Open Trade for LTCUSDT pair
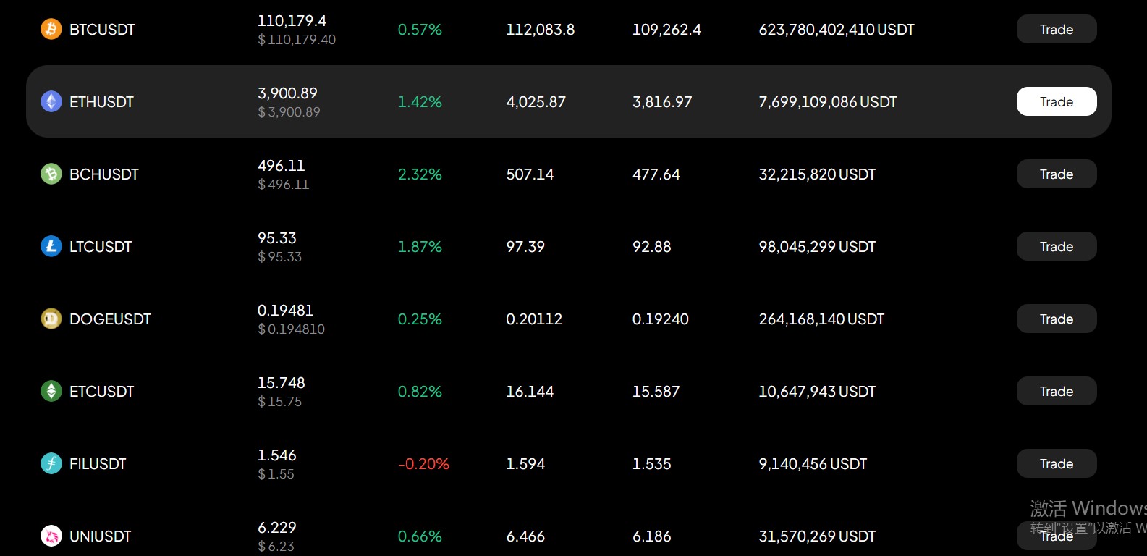Viewport: 1147px width, 556px height. pyautogui.click(x=1056, y=246)
